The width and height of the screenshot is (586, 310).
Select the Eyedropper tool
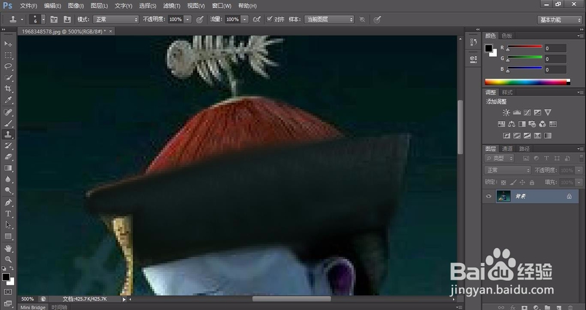coord(8,100)
